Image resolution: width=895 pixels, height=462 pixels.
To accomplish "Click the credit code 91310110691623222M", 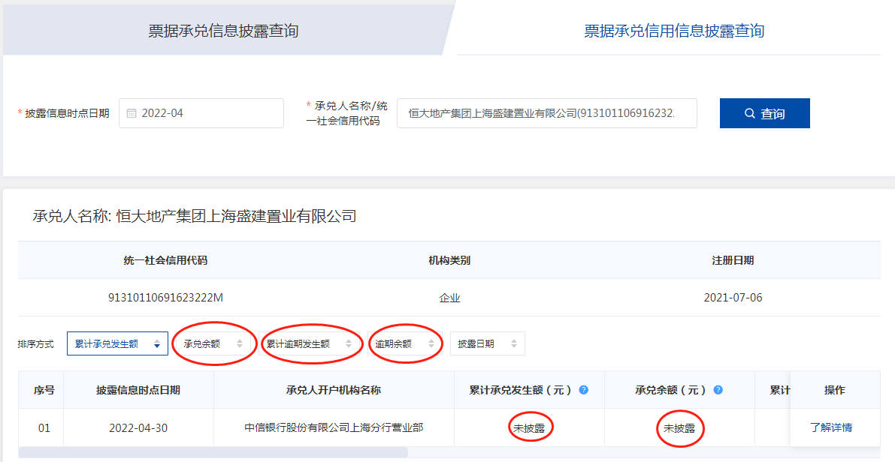I will point(165,298).
